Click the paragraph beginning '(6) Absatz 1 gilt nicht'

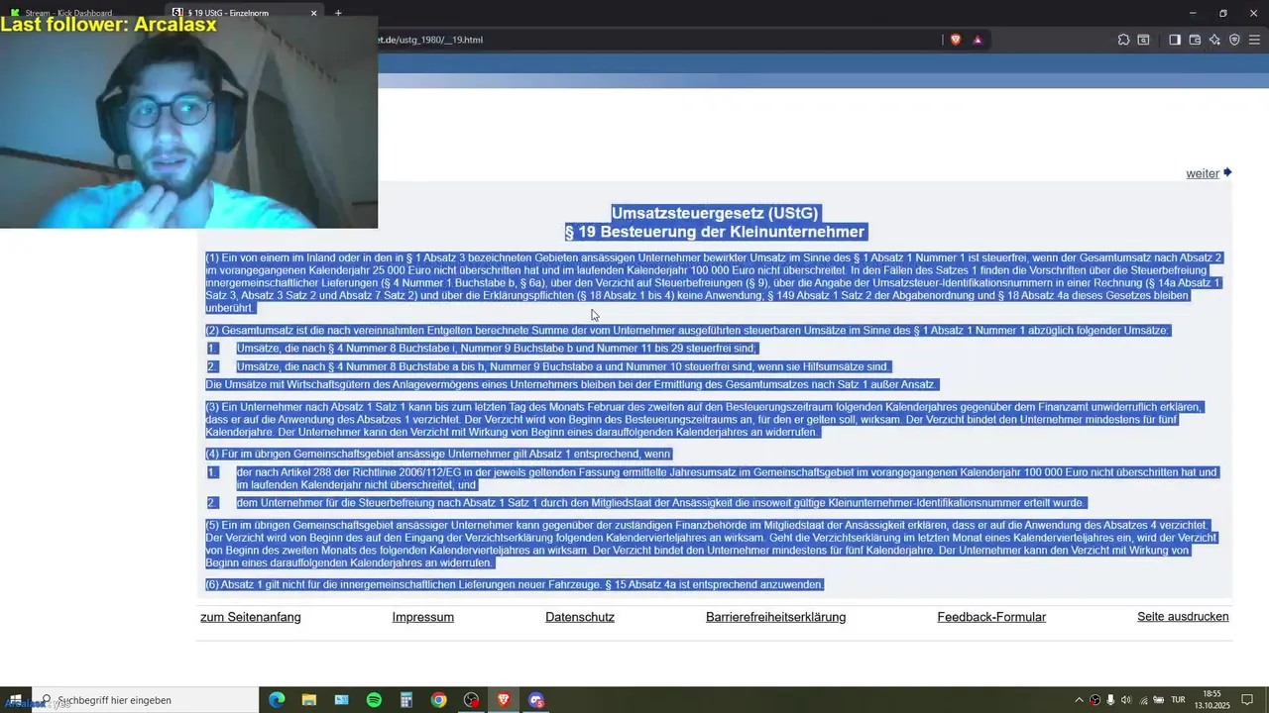click(x=515, y=584)
